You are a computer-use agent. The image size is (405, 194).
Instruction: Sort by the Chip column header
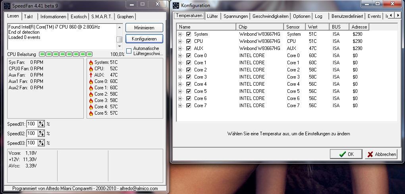pos(260,27)
